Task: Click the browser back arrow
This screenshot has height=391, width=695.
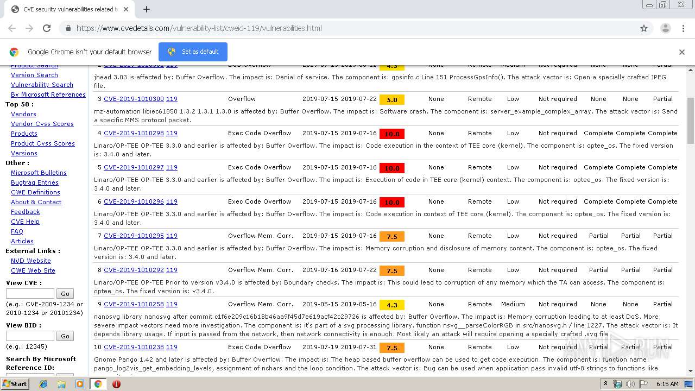Action: [12, 28]
